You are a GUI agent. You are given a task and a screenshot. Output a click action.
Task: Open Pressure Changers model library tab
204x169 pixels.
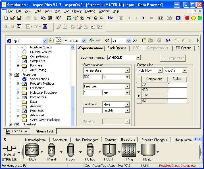(154, 140)
